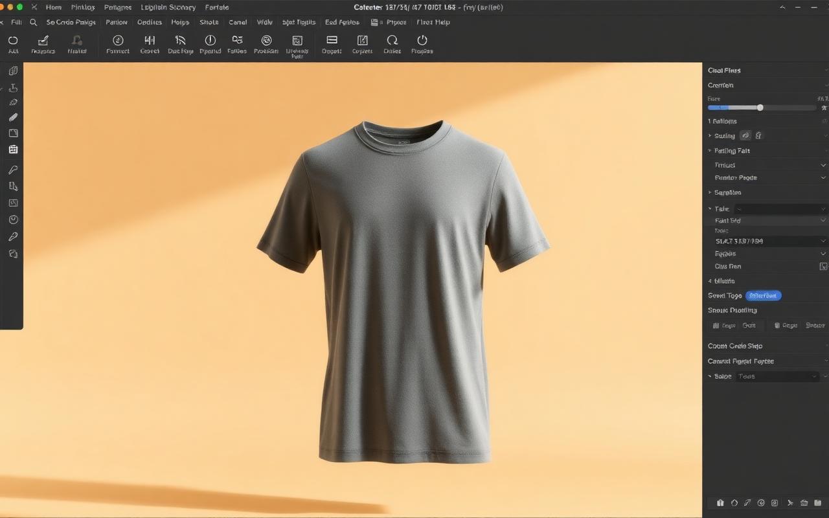Click the link icon next to Suzing

point(745,135)
